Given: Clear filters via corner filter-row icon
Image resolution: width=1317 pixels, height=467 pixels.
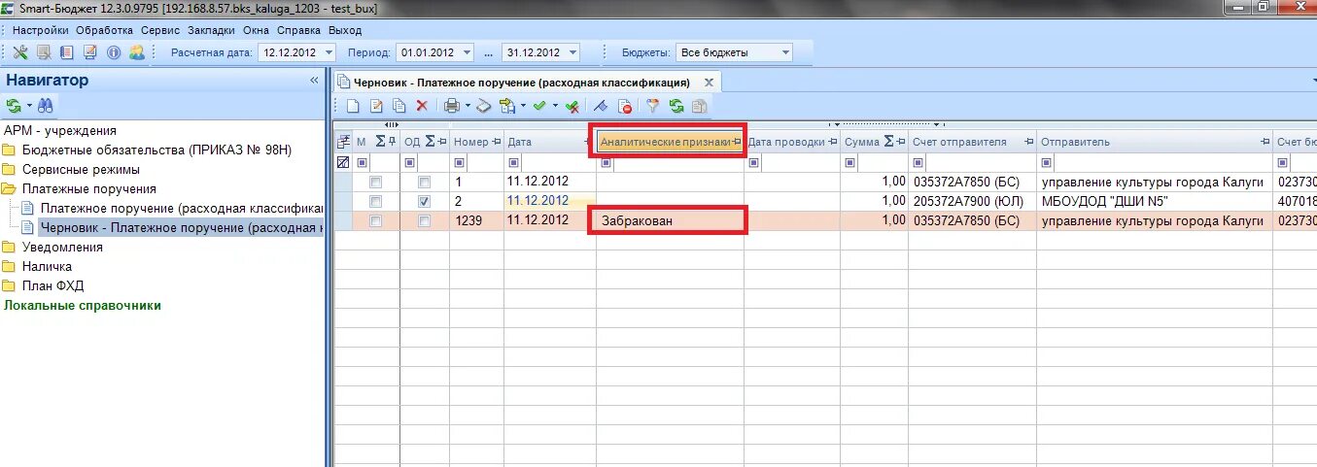Looking at the screenshot, I should (x=343, y=162).
